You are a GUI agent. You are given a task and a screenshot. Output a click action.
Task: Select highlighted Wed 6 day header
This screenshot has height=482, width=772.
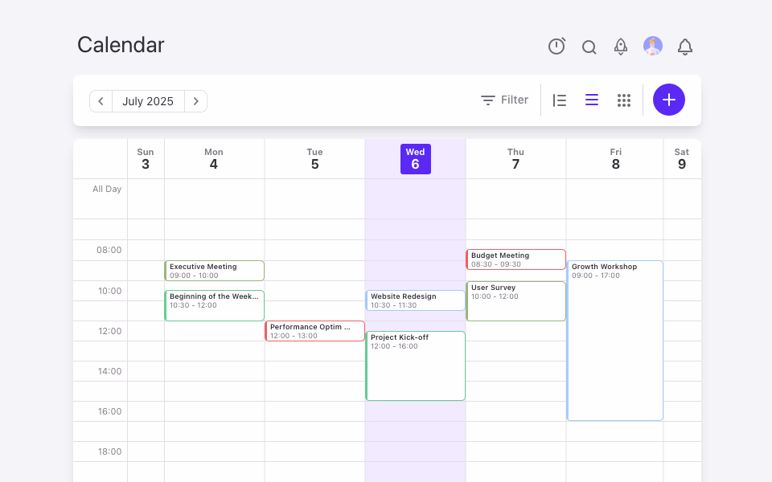pos(416,159)
